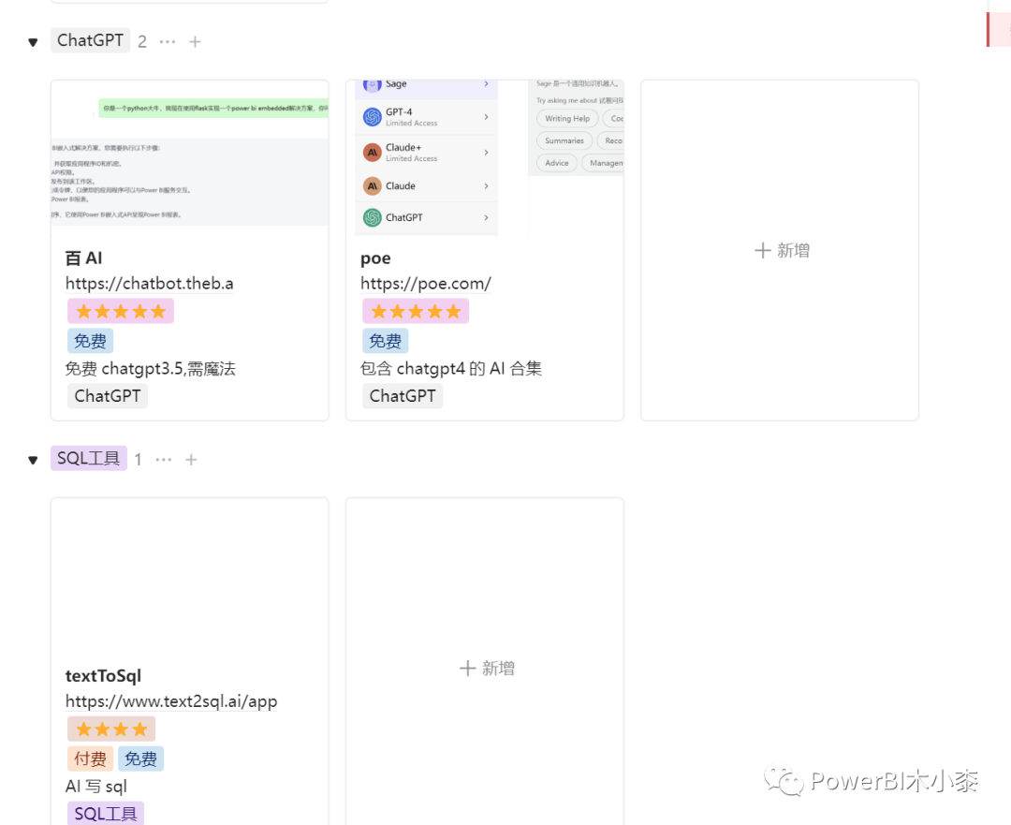Follow the https://poe.com/ link

[426, 283]
